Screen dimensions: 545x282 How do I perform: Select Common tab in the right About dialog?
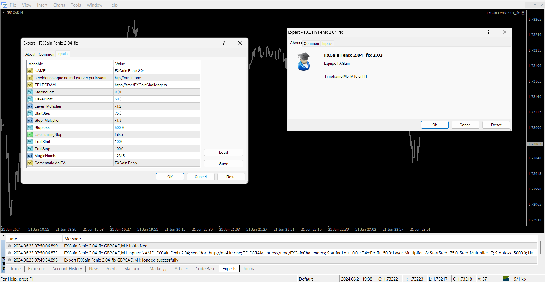pos(311,43)
